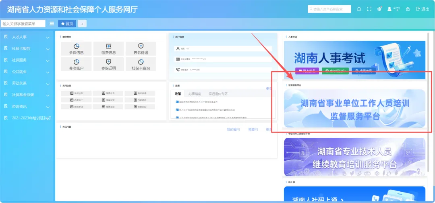This screenshot has height=203, width=435.
Task: Open the 湖南省事业单位工作人员培训监督服务平台 banner
Action: (x=354, y=108)
